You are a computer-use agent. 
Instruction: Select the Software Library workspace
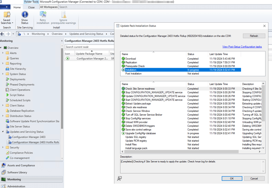tap(17, 172)
